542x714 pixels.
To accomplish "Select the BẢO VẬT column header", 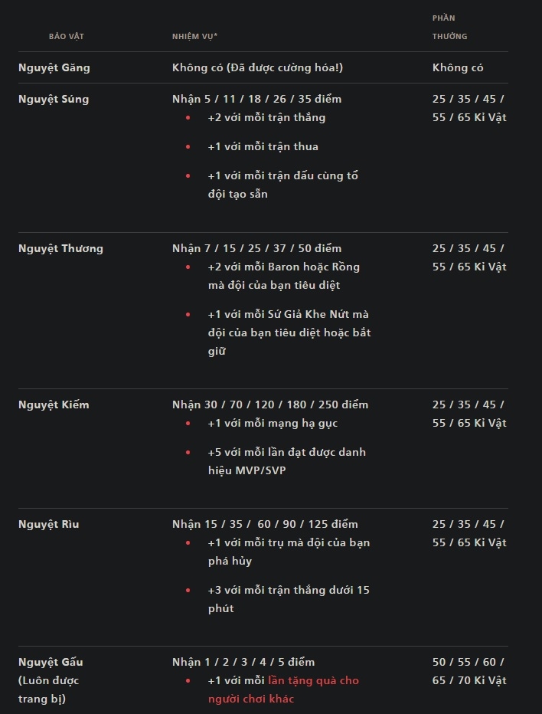I will coord(67,37).
